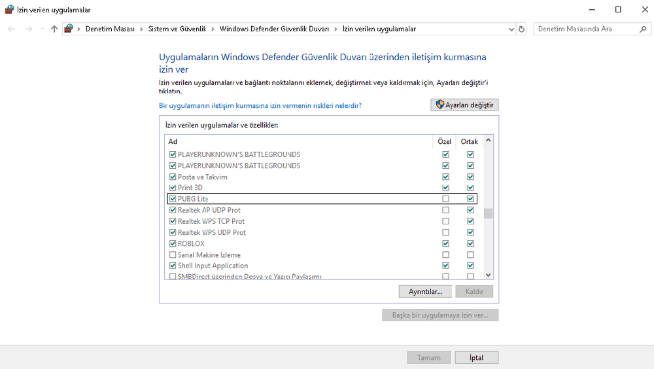Click Ayarları değiştir button

pyautogui.click(x=464, y=105)
